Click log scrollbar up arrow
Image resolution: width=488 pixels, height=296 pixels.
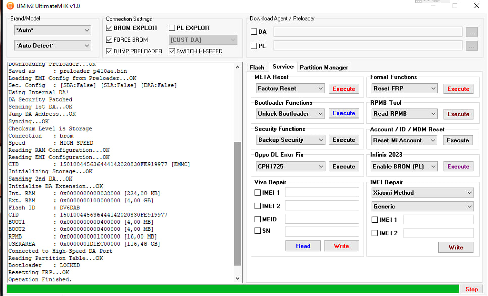click(x=238, y=67)
